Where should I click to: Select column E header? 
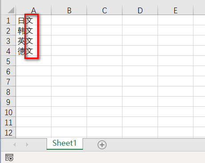point(176,10)
